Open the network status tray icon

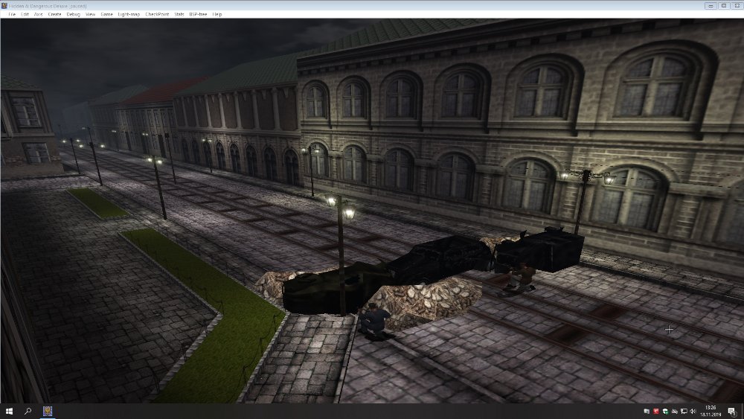point(684,412)
